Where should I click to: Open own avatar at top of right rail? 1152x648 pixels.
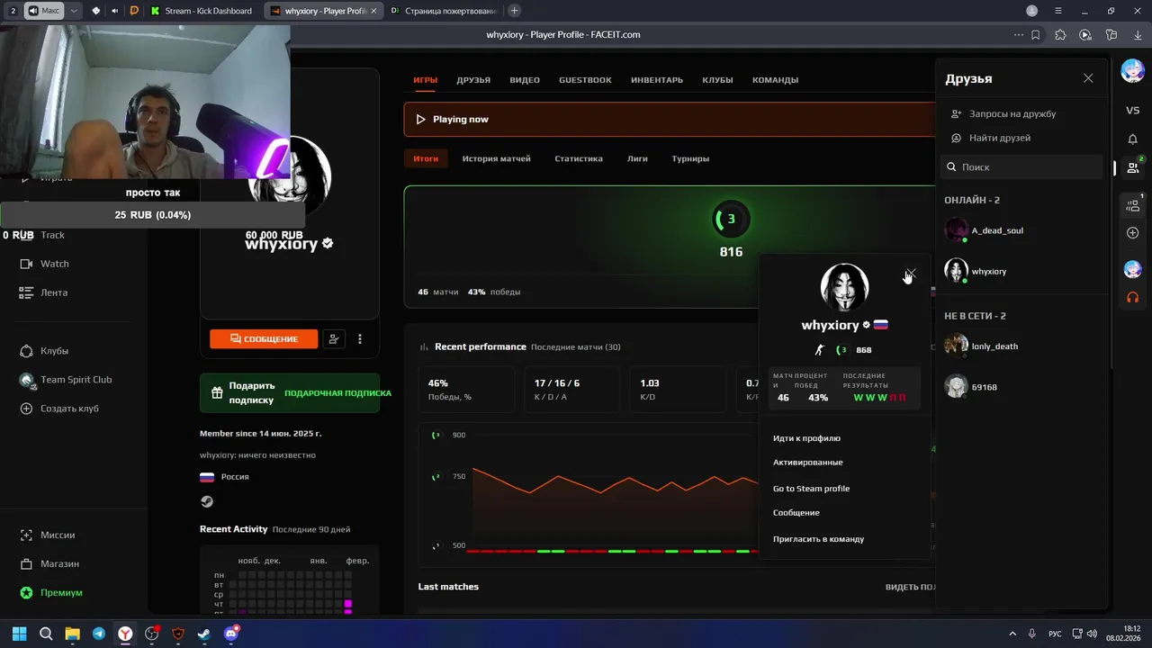click(x=1132, y=71)
